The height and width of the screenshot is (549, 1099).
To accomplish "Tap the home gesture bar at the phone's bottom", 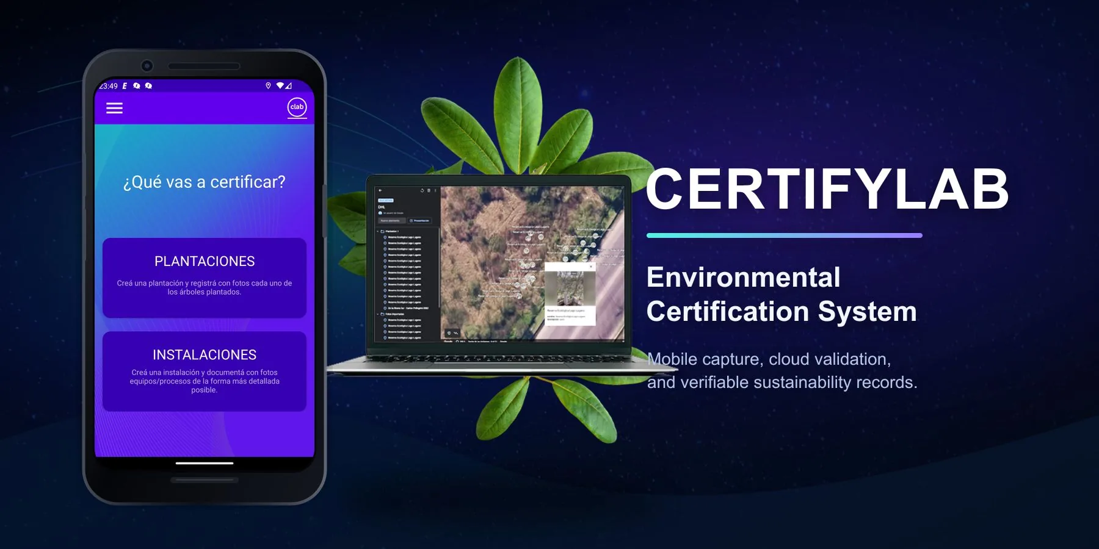I will [x=205, y=463].
